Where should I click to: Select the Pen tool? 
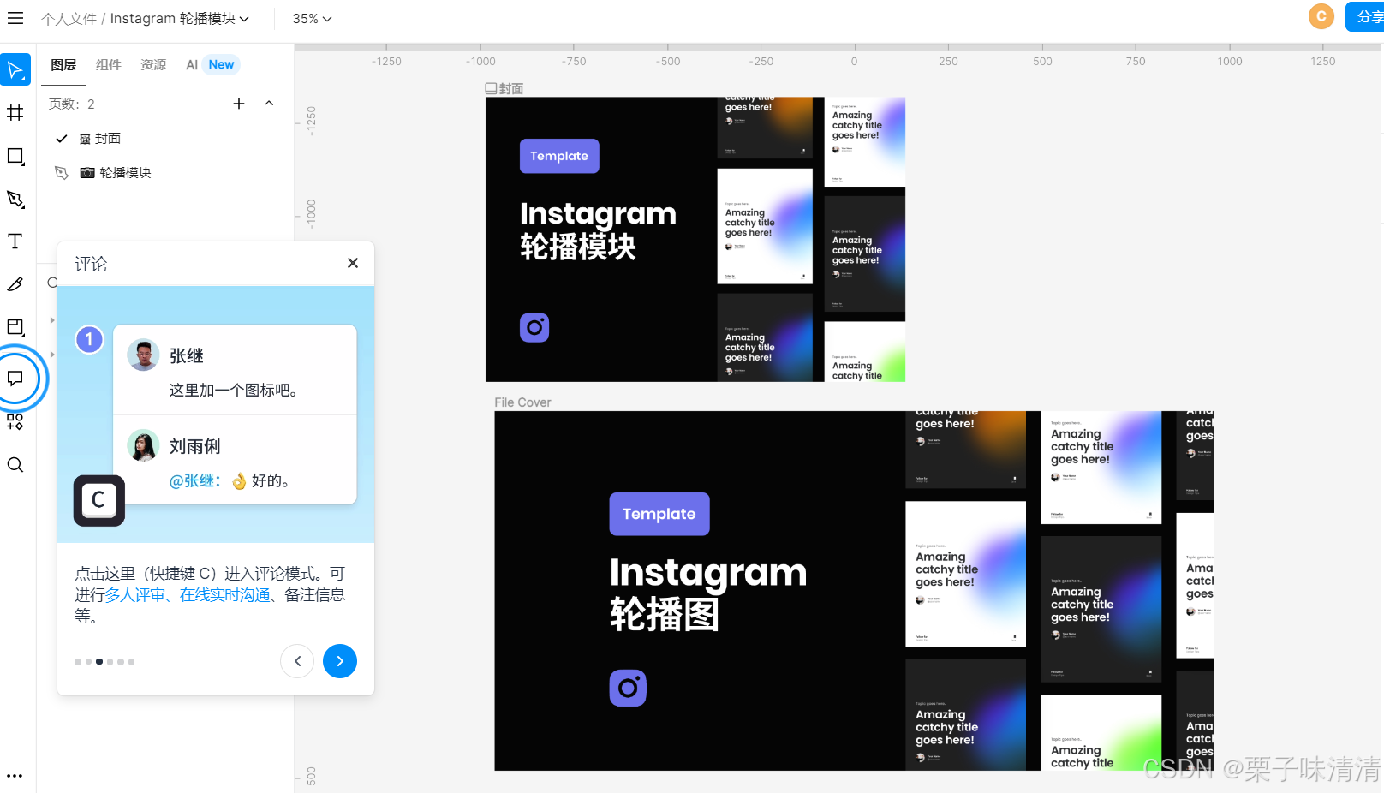click(15, 199)
